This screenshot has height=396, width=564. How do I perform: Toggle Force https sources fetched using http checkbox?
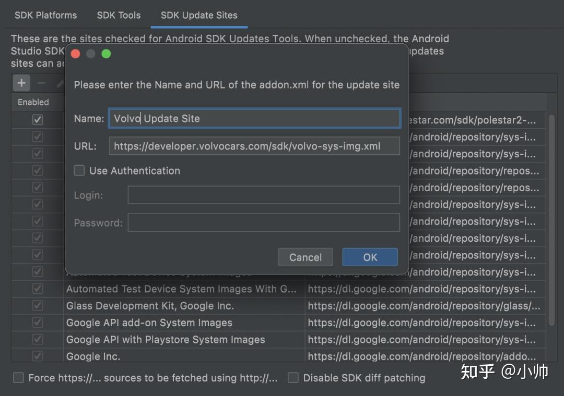pyautogui.click(x=18, y=378)
